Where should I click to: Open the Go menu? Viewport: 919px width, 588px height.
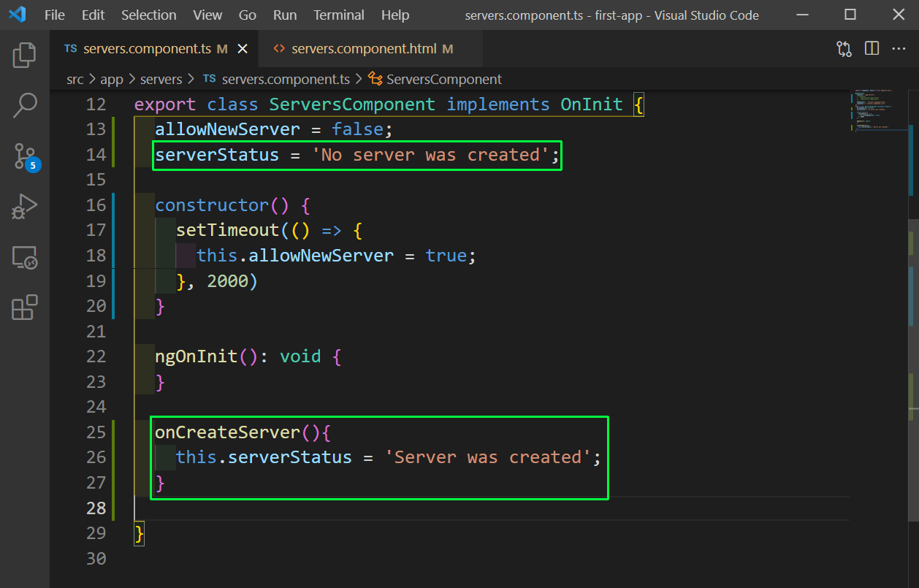tap(248, 15)
